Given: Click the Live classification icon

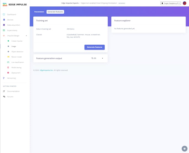Looking at the screenshot, I should point(8,62).
